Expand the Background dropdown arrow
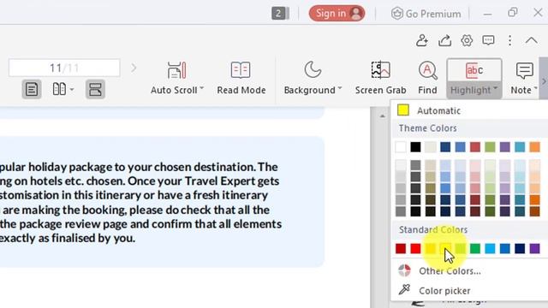Image resolution: width=548 pixels, height=308 pixels. (x=340, y=89)
